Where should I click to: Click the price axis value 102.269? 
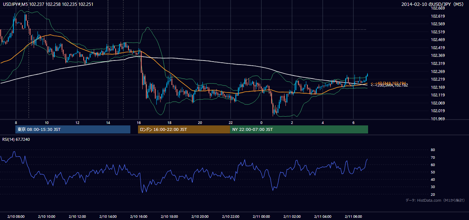point(438,71)
